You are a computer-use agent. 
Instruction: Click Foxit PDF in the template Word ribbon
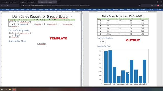pyautogui.click(x=61, y=9)
